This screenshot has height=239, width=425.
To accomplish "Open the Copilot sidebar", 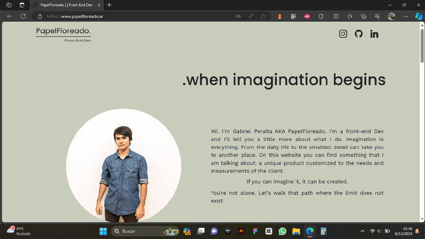I will (419, 16).
